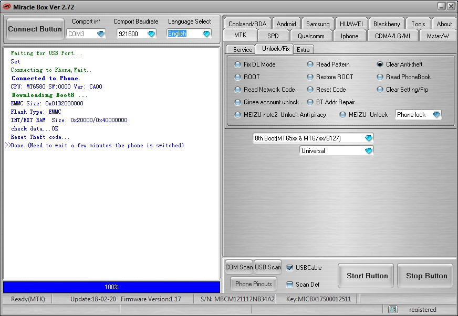The width and height of the screenshot is (458, 316).
Task: Toggle the Scan Def checkbox
Action: [289, 285]
